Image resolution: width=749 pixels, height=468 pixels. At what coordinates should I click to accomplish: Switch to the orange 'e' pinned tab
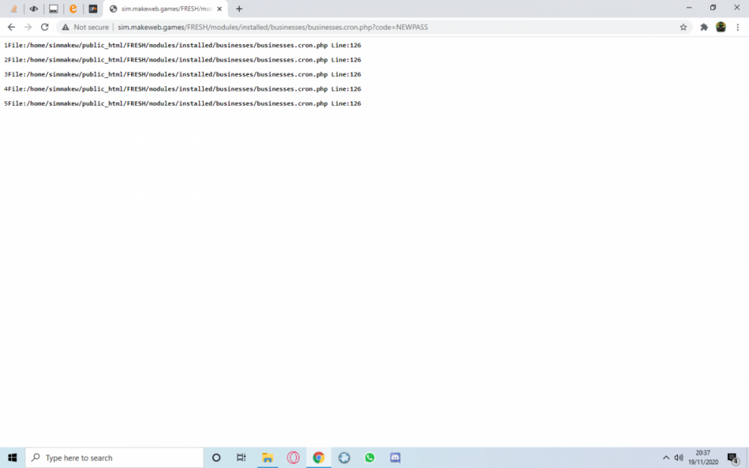pos(73,9)
